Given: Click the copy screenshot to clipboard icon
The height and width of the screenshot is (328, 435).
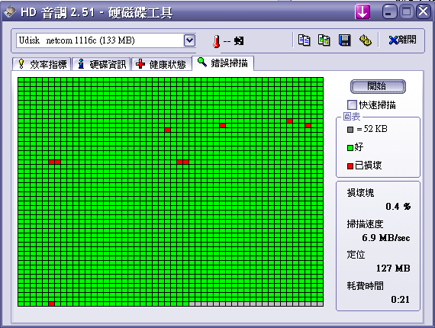Looking at the screenshot, I should (324, 40).
